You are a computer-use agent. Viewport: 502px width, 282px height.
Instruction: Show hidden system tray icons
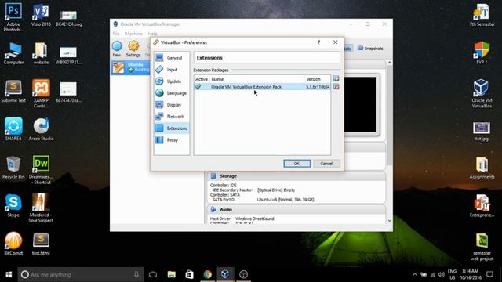pyautogui.click(x=415, y=274)
